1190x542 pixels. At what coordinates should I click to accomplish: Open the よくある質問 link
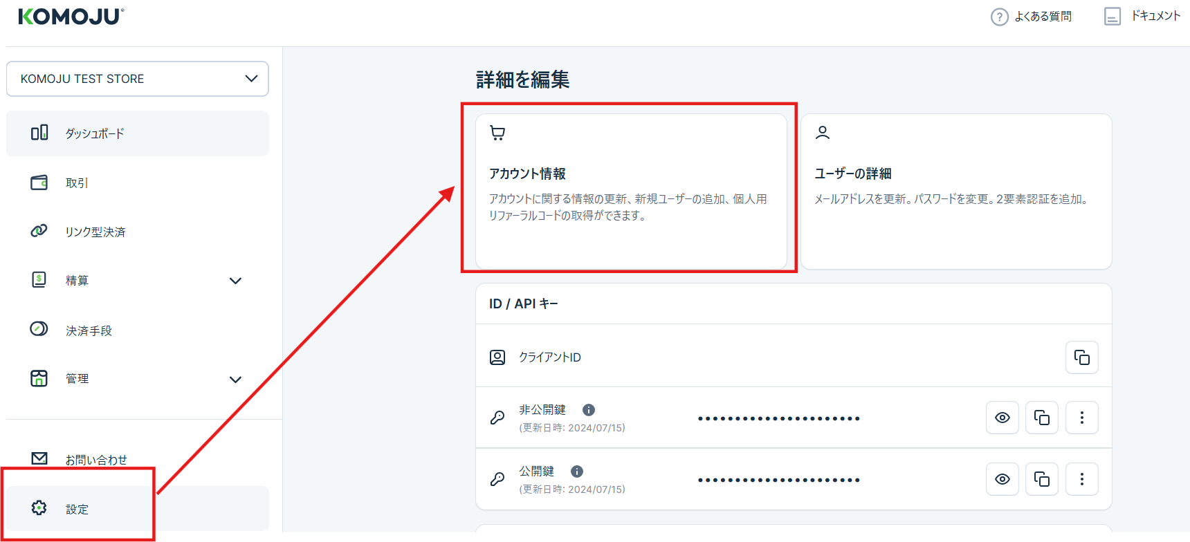coord(1032,17)
